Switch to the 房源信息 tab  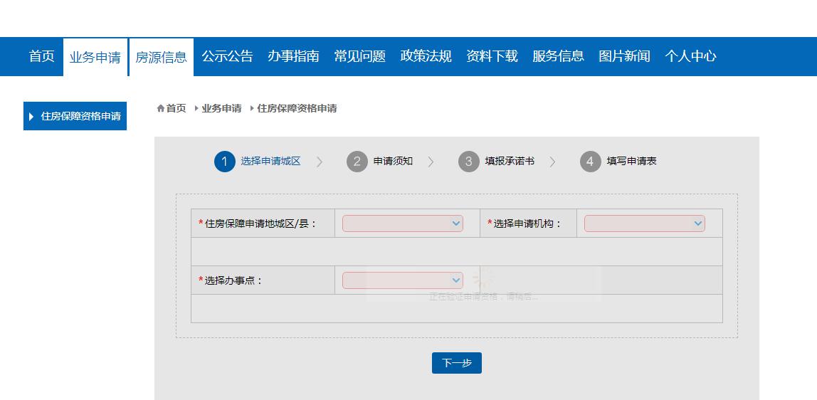click(161, 57)
